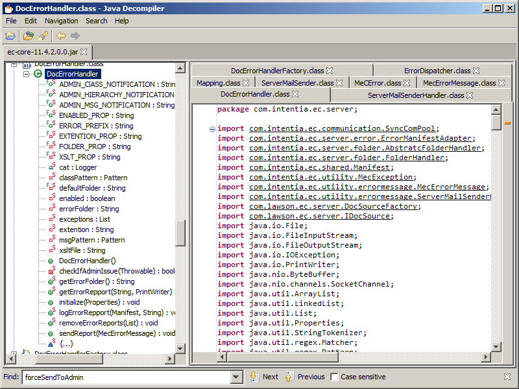Viewport: 519px width, 389px height.
Task: Close the Mapping.class tab
Action: coord(246,83)
